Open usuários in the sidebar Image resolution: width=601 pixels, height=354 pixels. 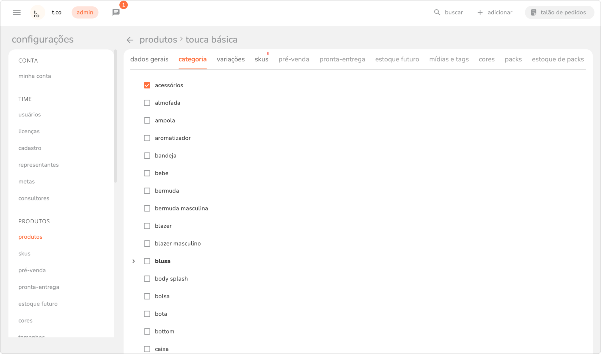coord(30,114)
